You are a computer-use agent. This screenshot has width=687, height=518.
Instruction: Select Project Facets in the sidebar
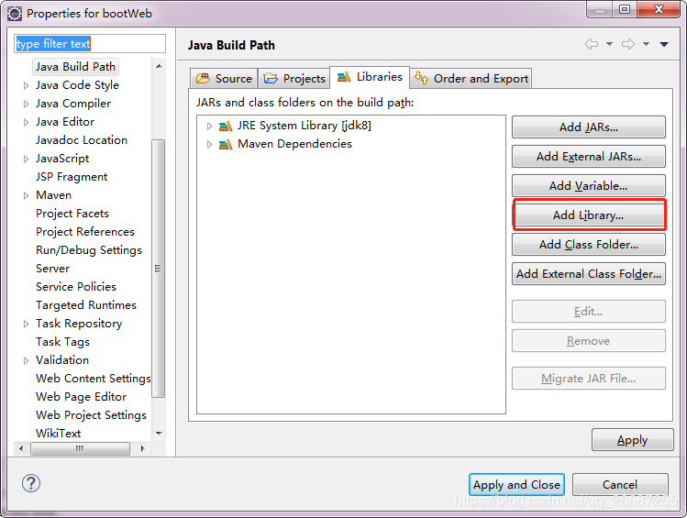click(72, 214)
